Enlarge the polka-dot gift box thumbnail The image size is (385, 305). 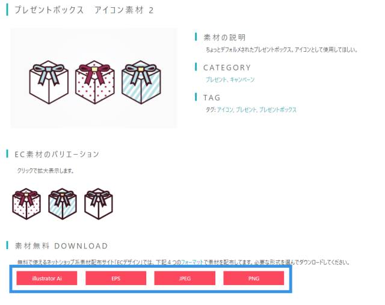tap(26, 204)
